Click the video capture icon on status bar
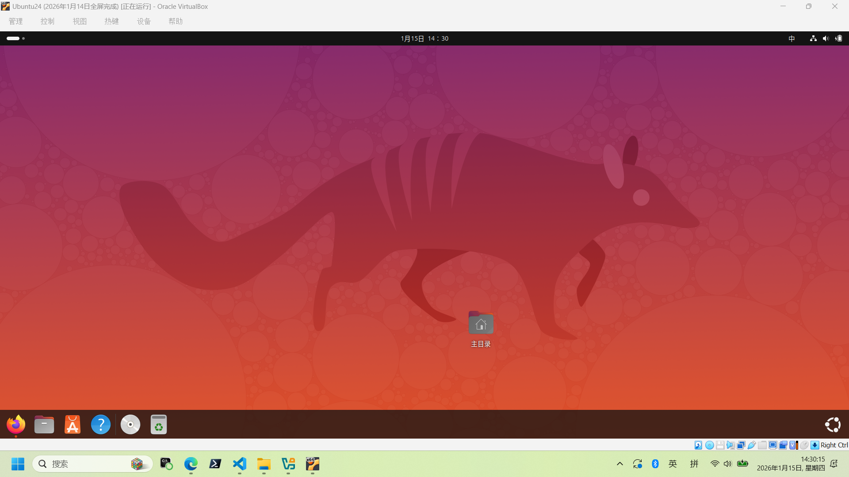Image resolution: width=849 pixels, height=477 pixels. click(x=783, y=445)
